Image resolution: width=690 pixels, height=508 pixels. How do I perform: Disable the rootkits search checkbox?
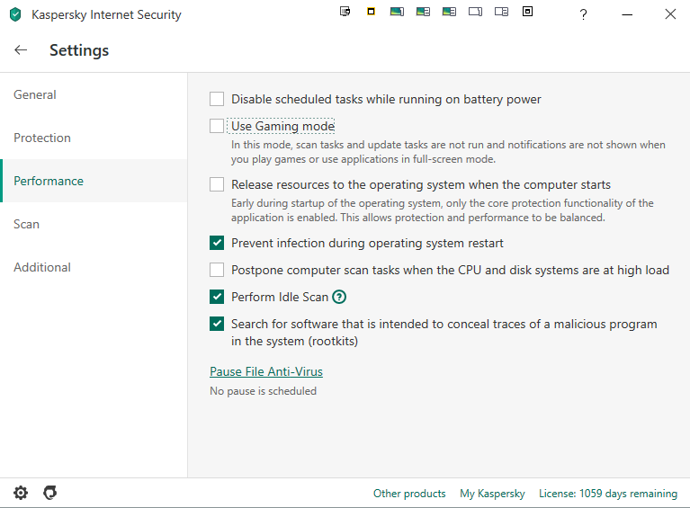coord(217,324)
